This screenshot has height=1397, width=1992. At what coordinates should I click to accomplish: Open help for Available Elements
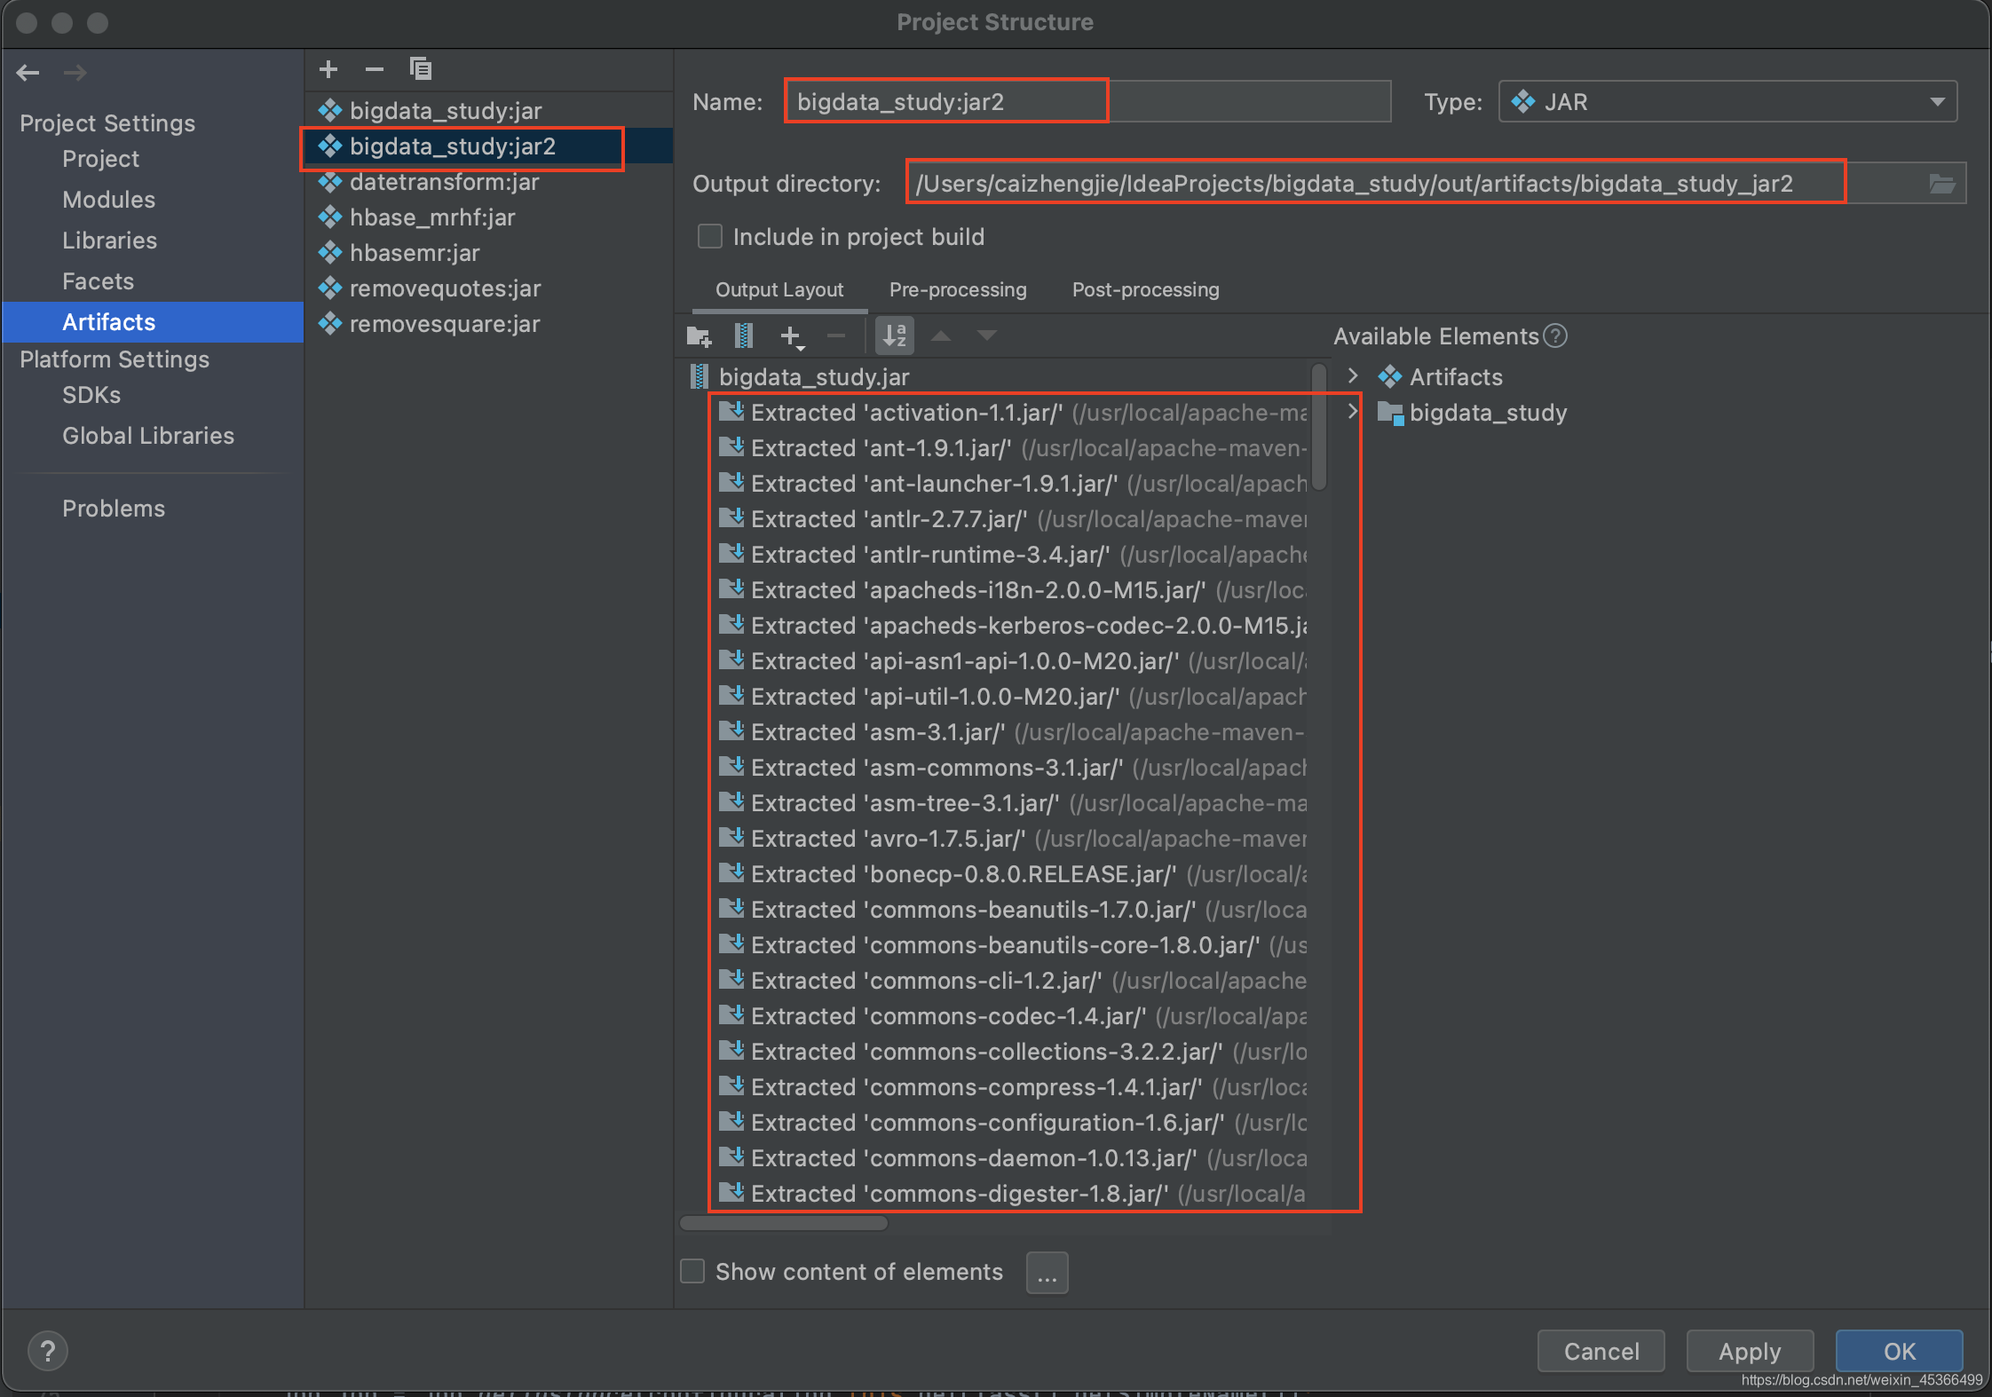tap(1555, 336)
